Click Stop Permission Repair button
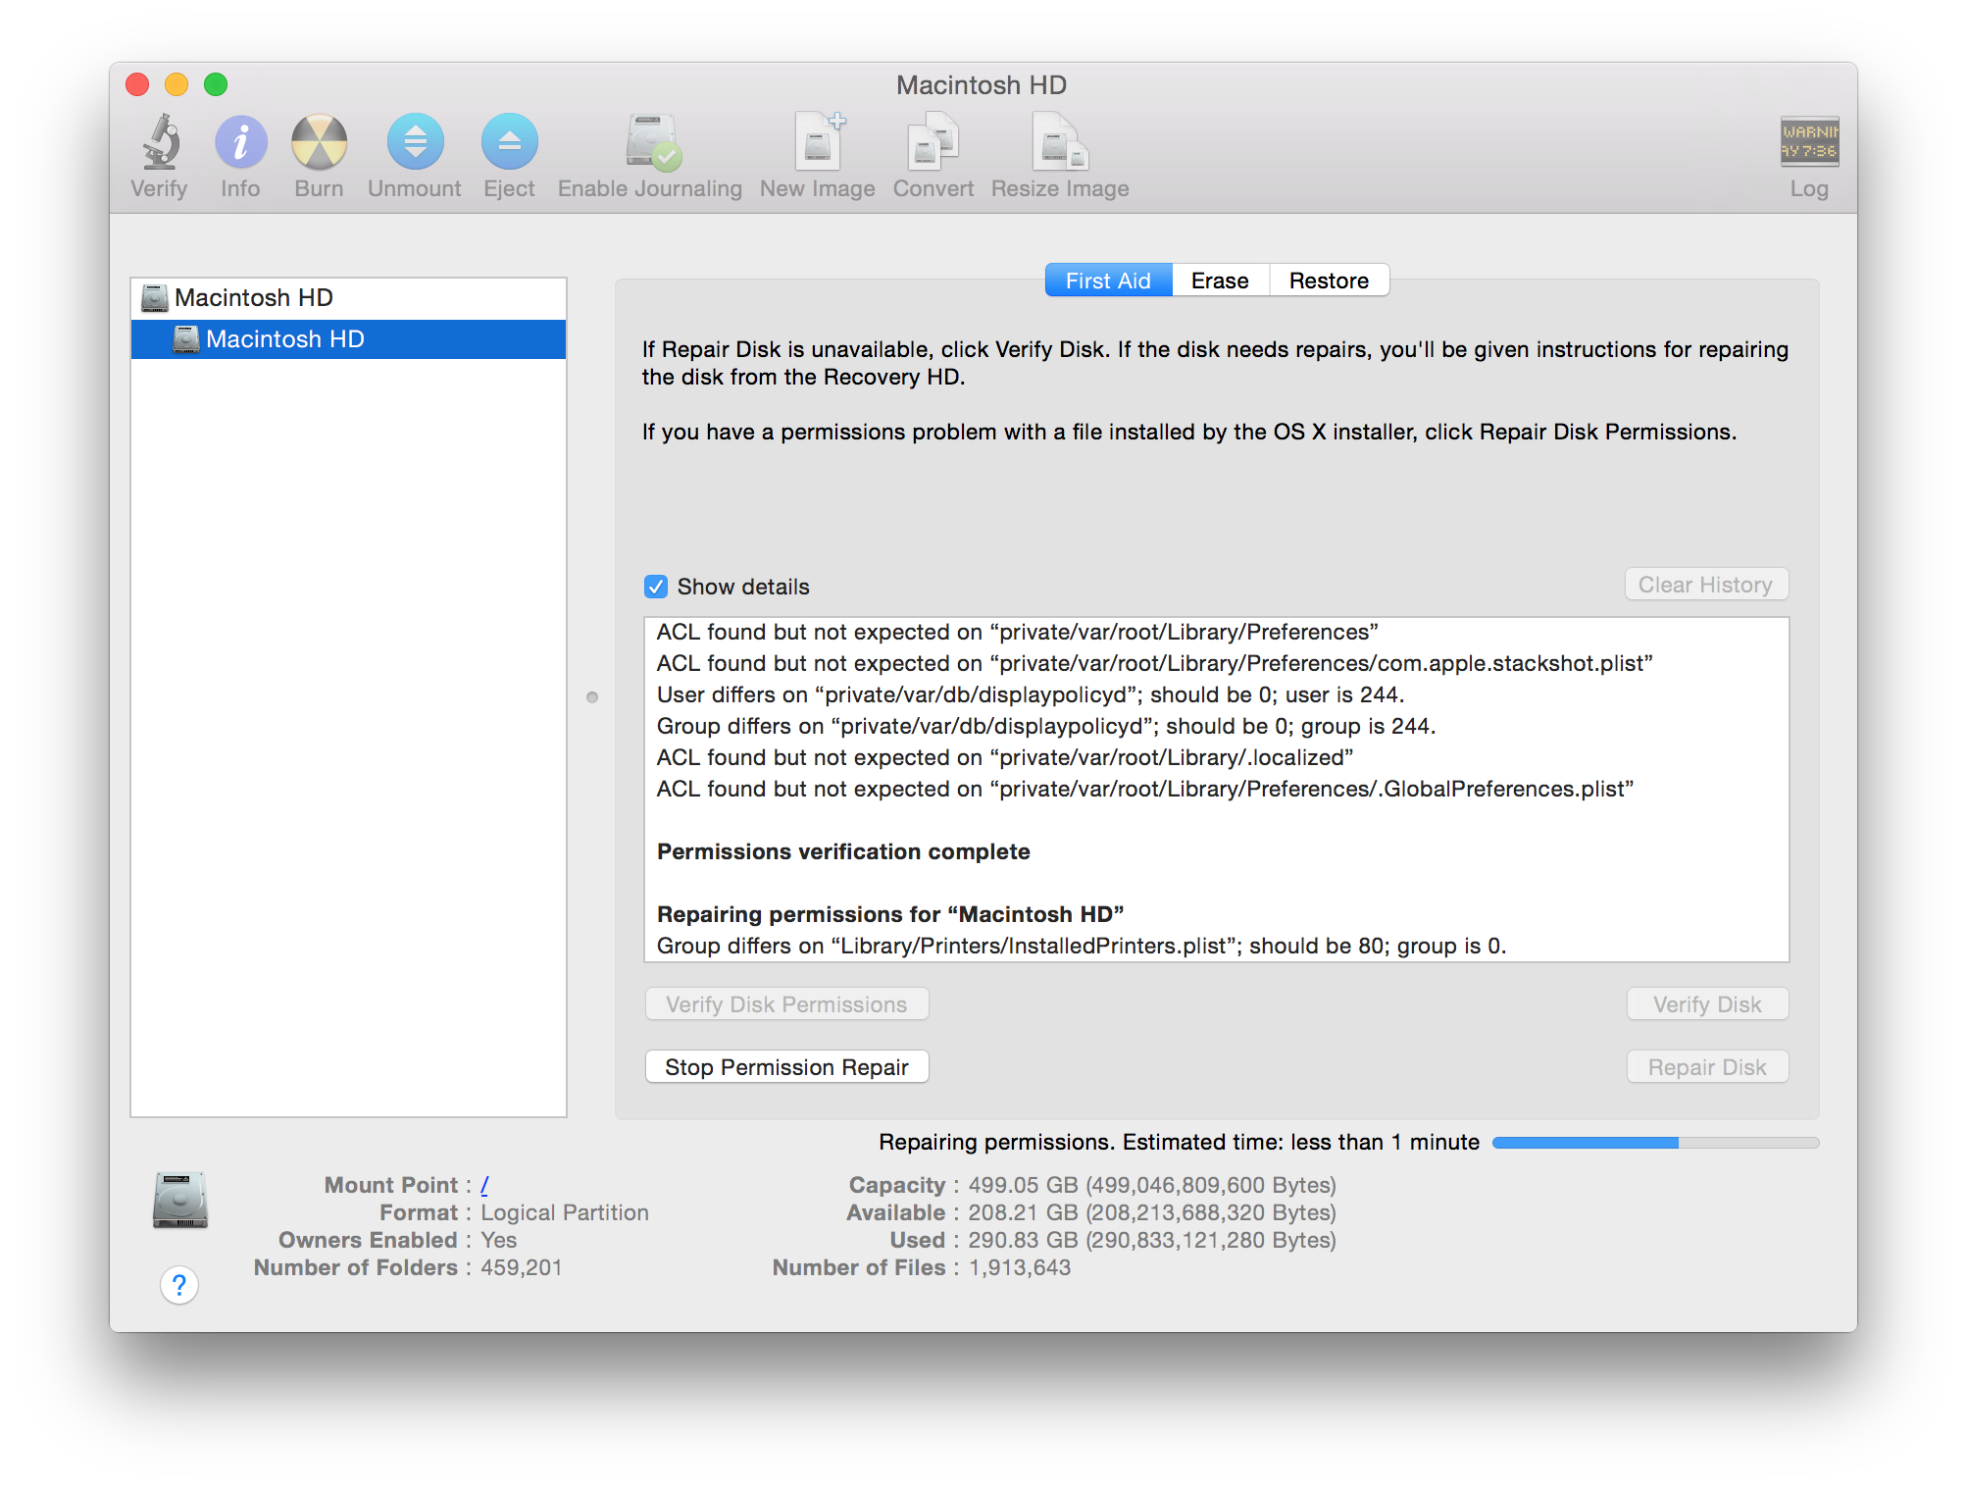This screenshot has height=1489, width=1967. [x=786, y=1067]
